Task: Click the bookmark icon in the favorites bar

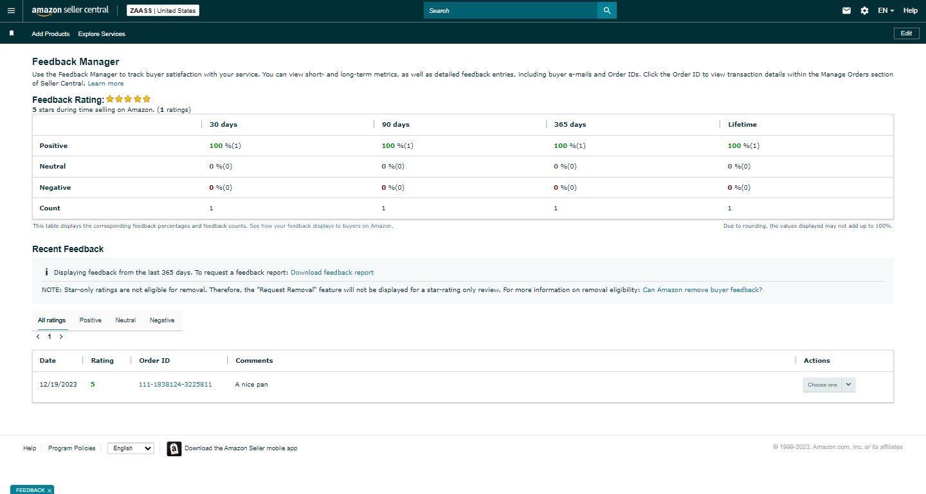Action: point(12,33)
